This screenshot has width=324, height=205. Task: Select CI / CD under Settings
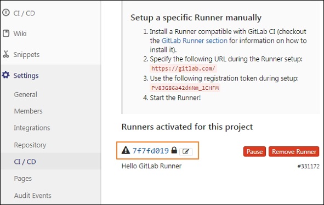(x=25, y=162)
